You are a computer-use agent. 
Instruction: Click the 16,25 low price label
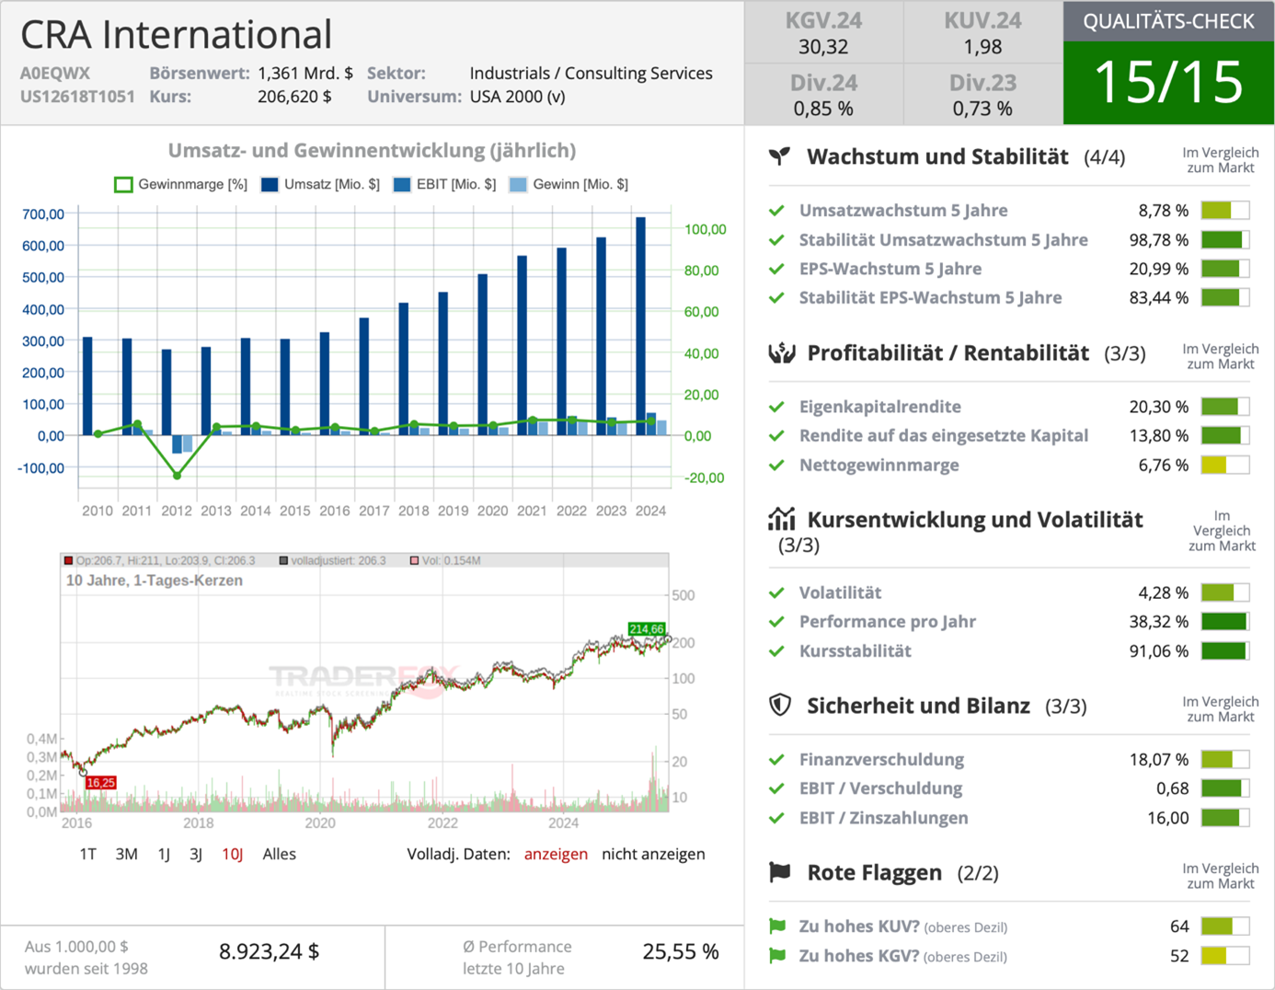click(101, 783)
